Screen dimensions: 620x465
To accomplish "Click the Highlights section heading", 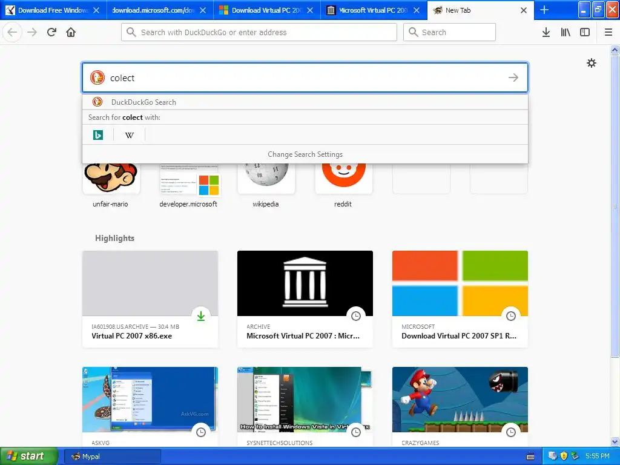I will (x=114, y=238).
